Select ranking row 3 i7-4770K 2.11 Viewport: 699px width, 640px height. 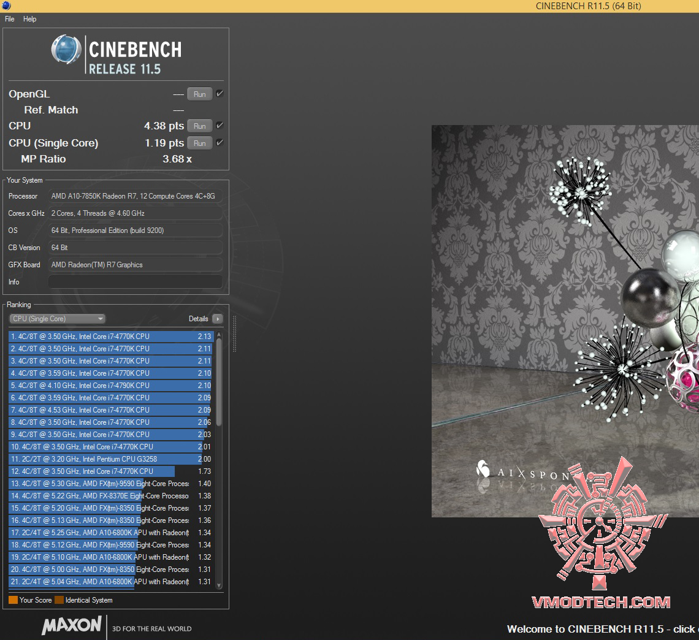pos(112,361)
